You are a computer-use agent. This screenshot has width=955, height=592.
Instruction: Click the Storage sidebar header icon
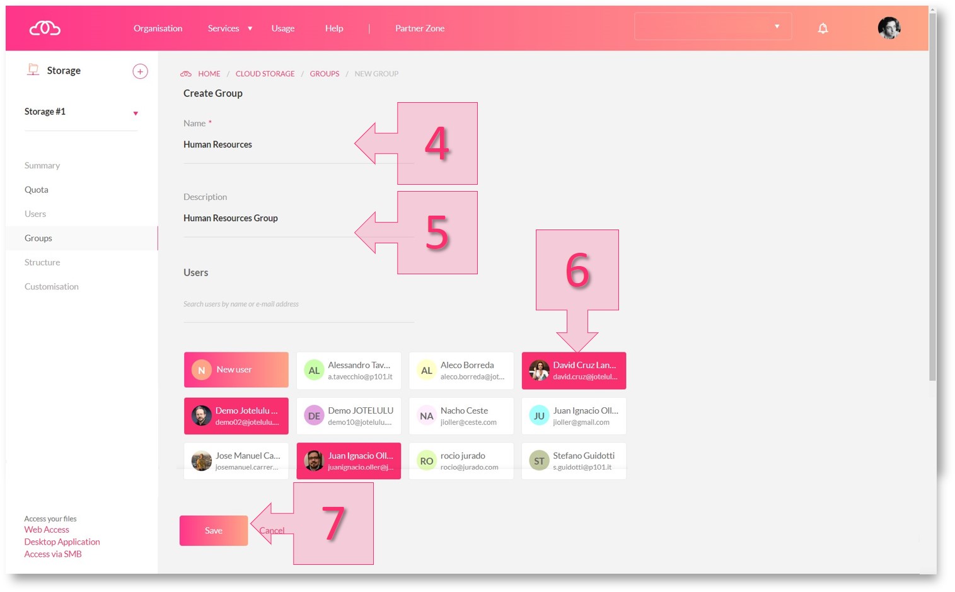tap(33, 70)
